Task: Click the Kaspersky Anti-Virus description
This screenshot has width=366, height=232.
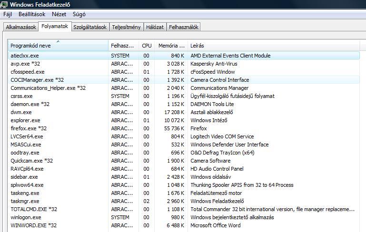Action: point(214,64)
